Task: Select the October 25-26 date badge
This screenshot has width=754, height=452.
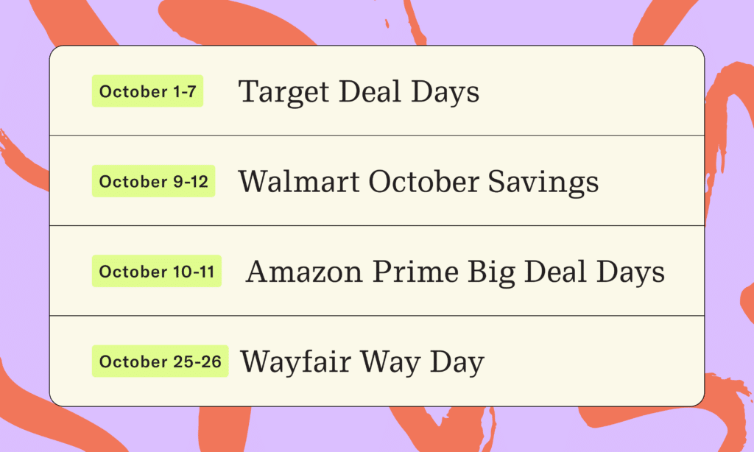Action: [160, 361]
